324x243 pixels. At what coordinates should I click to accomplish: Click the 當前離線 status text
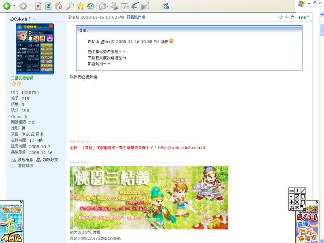[26, 166]
